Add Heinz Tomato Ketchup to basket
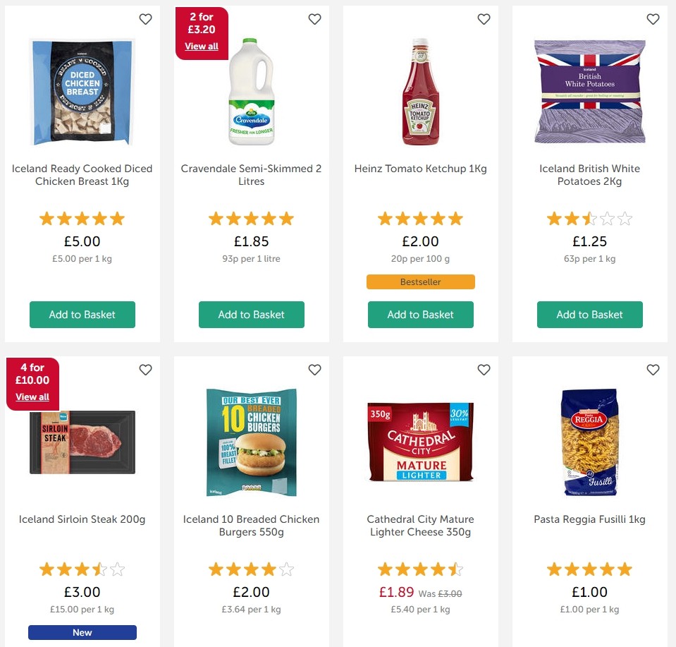Viewport: 676px width, 647px height. (420, 315)
